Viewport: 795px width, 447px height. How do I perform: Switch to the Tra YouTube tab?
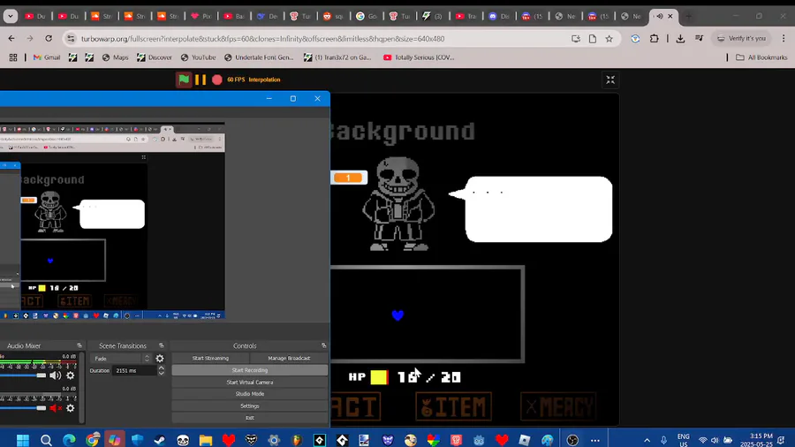tap(466, 16)
